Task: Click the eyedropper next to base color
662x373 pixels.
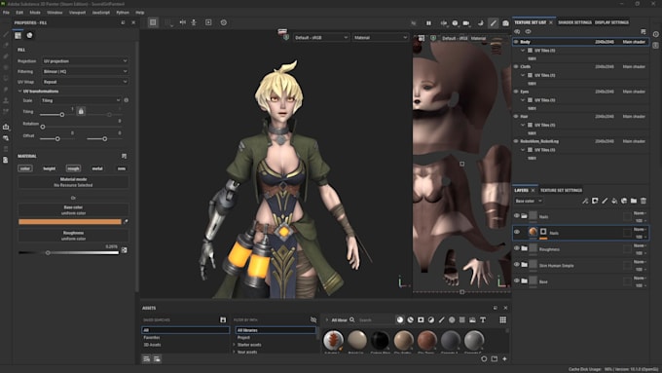Action: point(126,222)
